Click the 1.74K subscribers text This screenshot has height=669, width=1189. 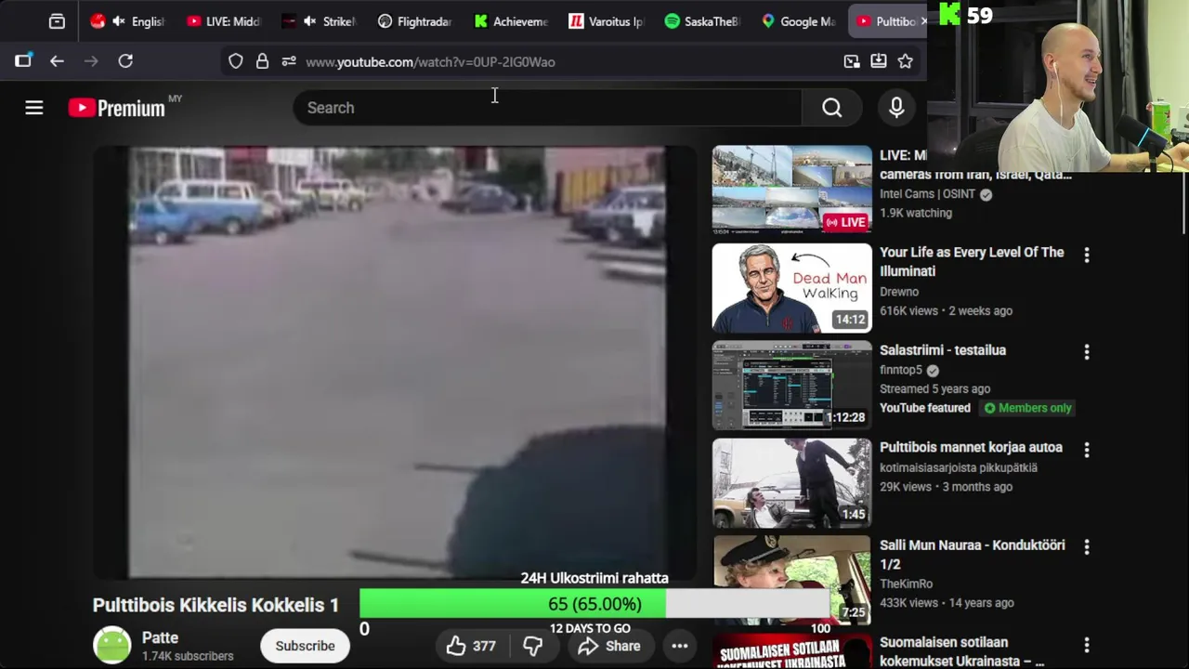[x=188, y=656]
